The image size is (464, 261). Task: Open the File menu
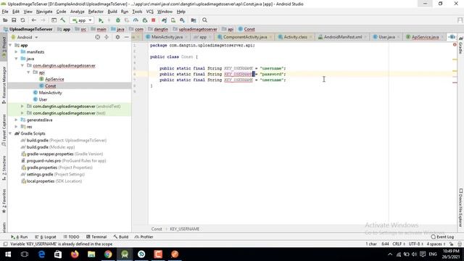click(5, 12)
